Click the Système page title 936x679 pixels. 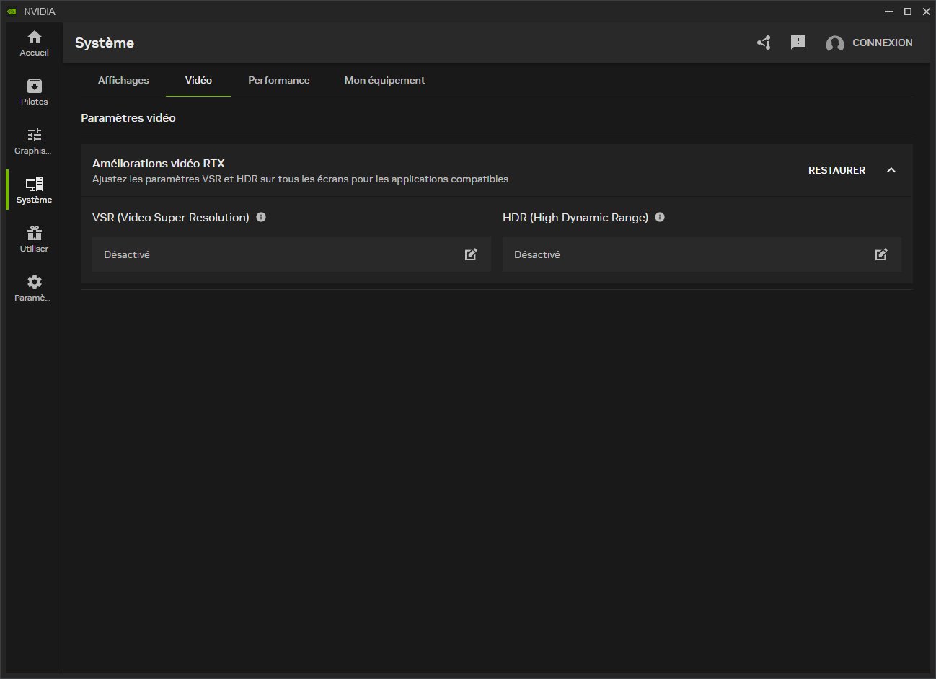coord(105,43)
